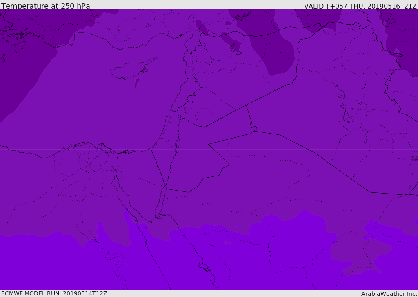Click the 'VALID T+057 THU. 20190516T21Z' timestamp
Viewport: 418px width, 297px height.
pos(360,6)
